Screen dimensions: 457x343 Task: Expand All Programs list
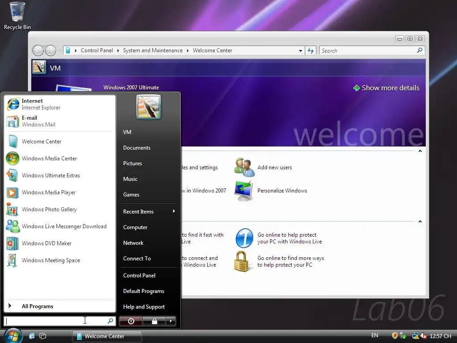point(60,306)
